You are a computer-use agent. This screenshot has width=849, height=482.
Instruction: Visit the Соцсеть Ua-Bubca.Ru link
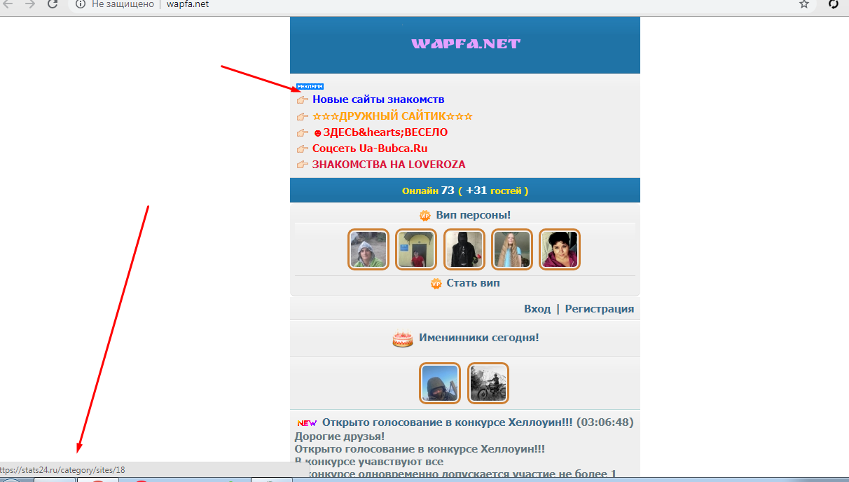[370, 149]
